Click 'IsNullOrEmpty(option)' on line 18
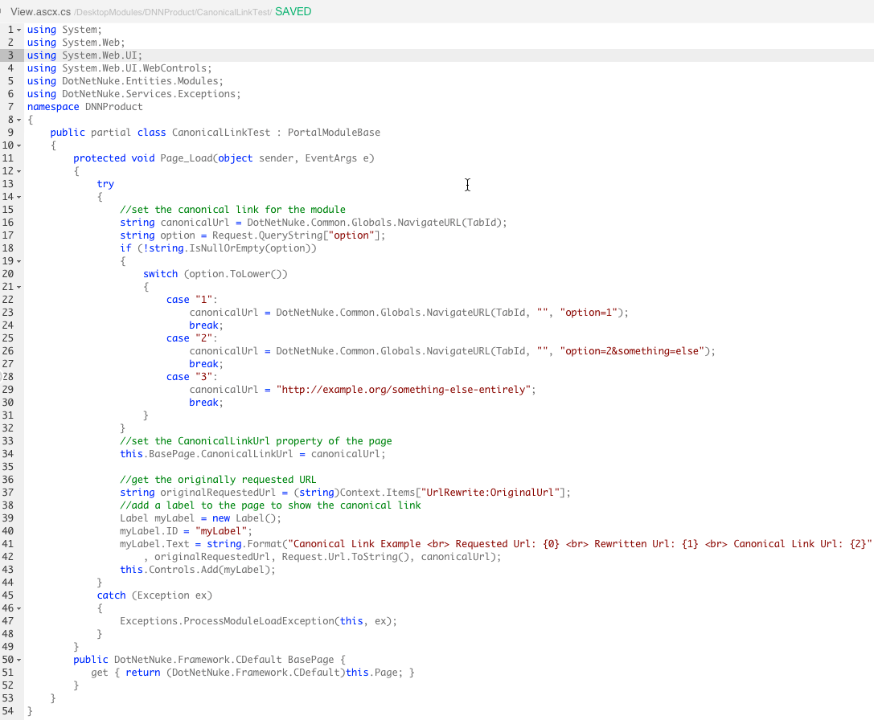 252,248
